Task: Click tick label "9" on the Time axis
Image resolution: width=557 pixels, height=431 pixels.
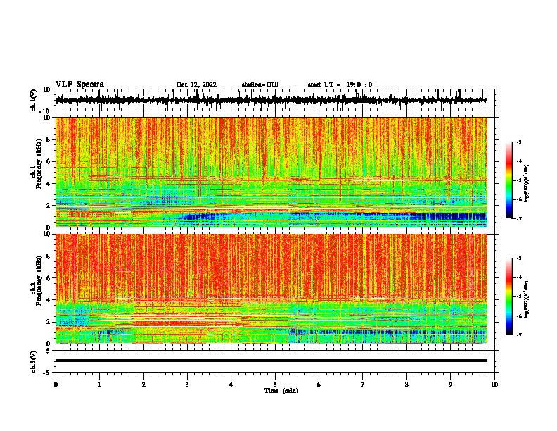Action: click(450, 385)
